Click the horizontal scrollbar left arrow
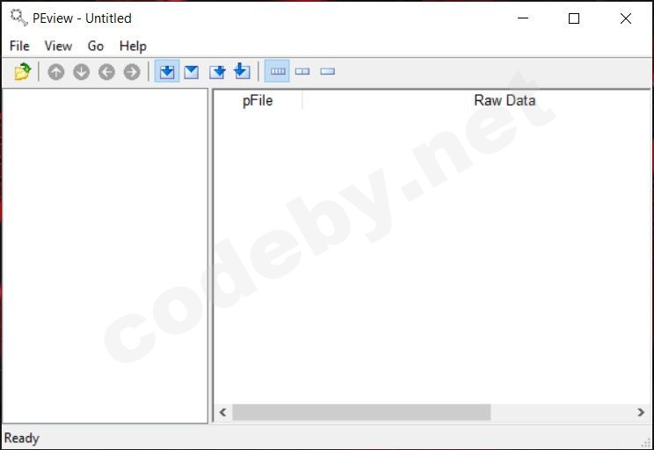The width and height of the screenshot is (654, 450). tap(222, 412)
